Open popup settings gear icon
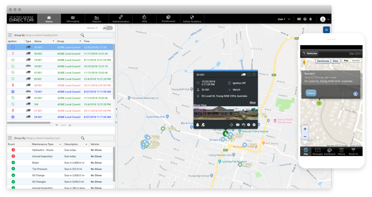Image resolution: width=372 pixels, height=197 pixels. tap(254, 125)
